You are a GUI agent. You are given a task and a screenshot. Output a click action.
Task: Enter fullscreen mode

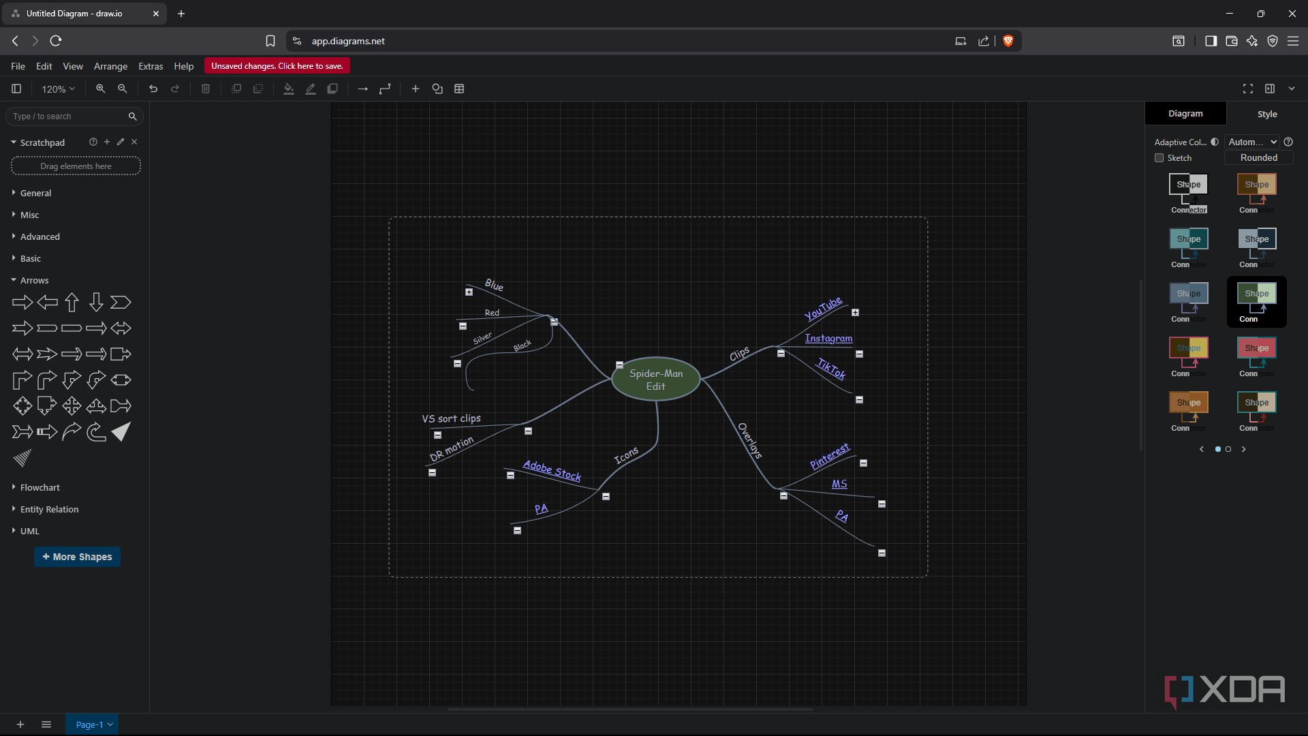[x=1248, y=89]
